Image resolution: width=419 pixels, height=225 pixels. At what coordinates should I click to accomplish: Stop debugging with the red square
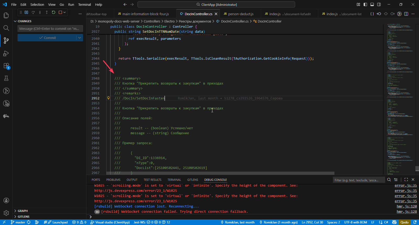click(60, 12)
